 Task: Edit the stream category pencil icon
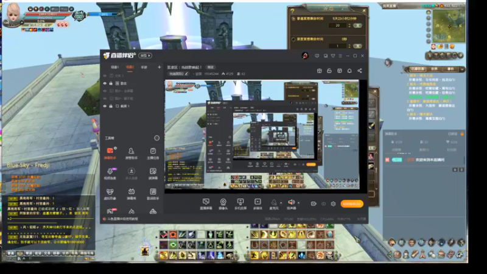(x=186, y=74)
